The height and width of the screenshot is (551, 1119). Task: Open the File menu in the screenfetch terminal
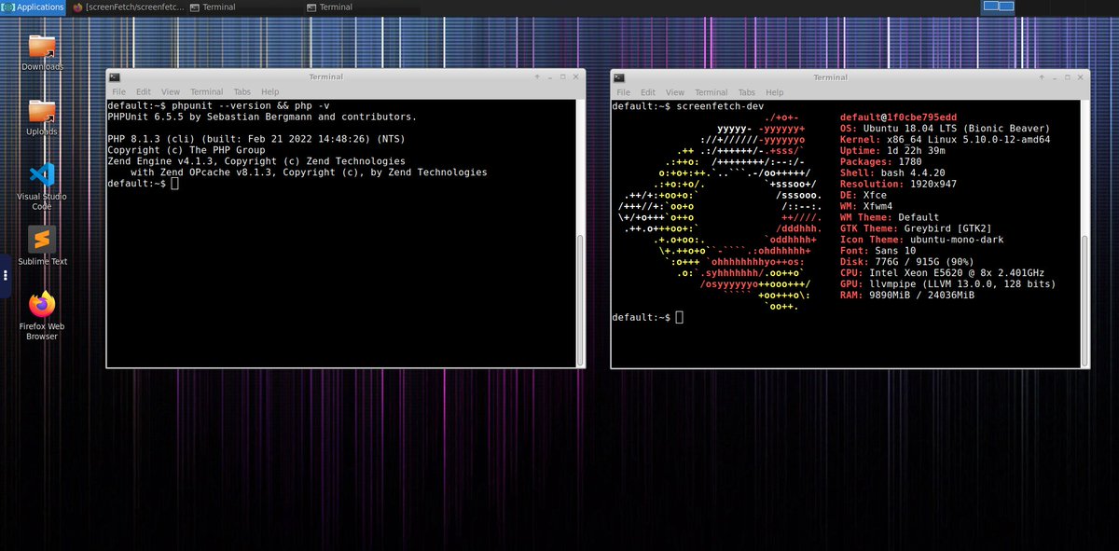[x=622, y=92]
